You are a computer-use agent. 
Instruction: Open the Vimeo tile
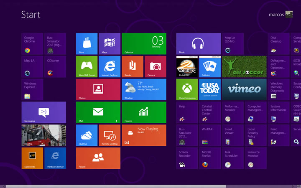(x=244, y=89)
